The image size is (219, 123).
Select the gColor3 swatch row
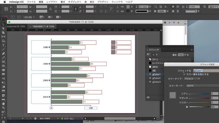pyautogui.click(x=155, y=82)
